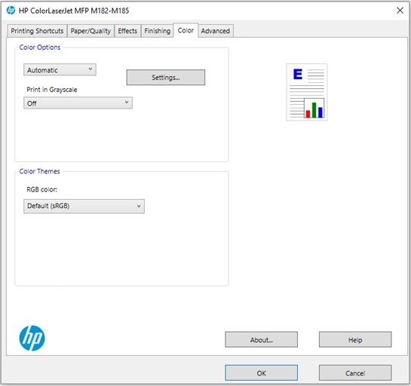Click the Print in Grayscale label
The height and width of the screenshot is (386, 411).
[x=52, y=90]
